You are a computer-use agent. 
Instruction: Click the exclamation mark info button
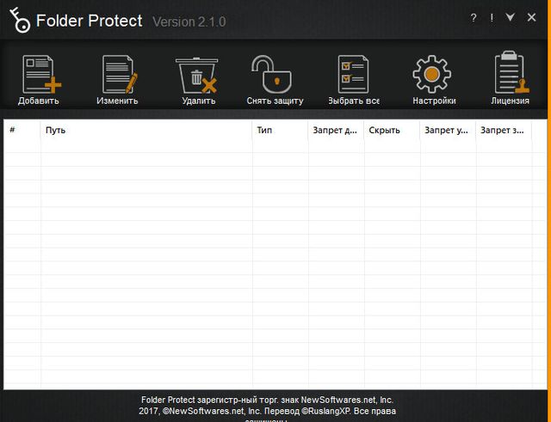click(492, 18)
